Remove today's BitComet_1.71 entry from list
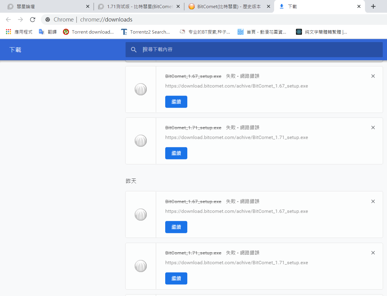The image size is (387, 296). point(373,127)
